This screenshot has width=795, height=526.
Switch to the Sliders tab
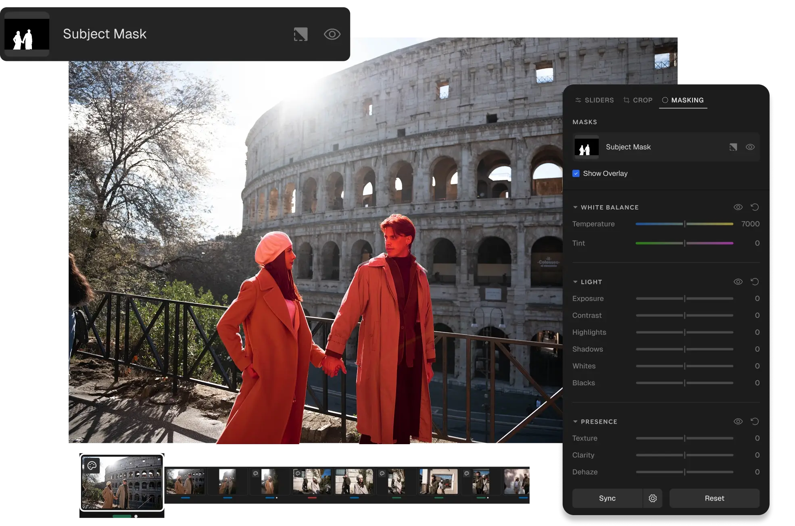click(595, 100)
